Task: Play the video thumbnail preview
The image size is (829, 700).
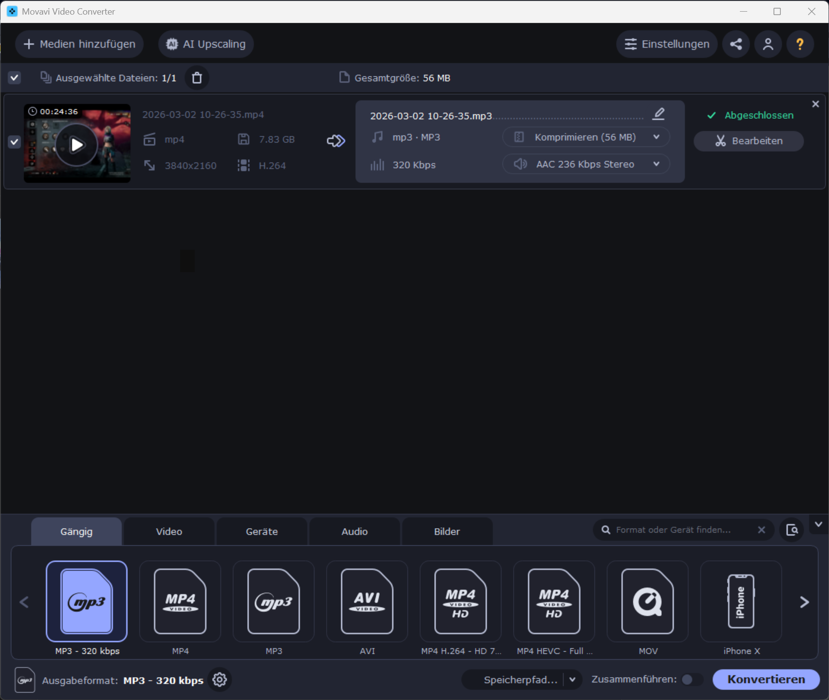Action: pos(76,145)
